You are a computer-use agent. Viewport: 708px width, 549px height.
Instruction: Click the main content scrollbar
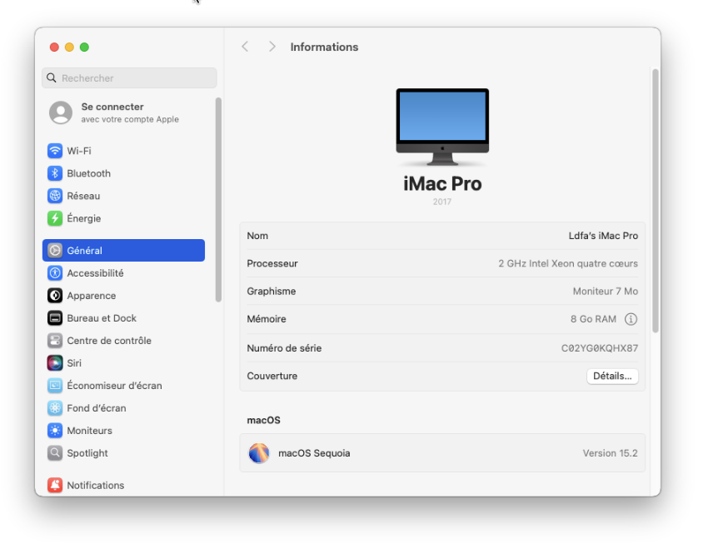tap(656, 201)
